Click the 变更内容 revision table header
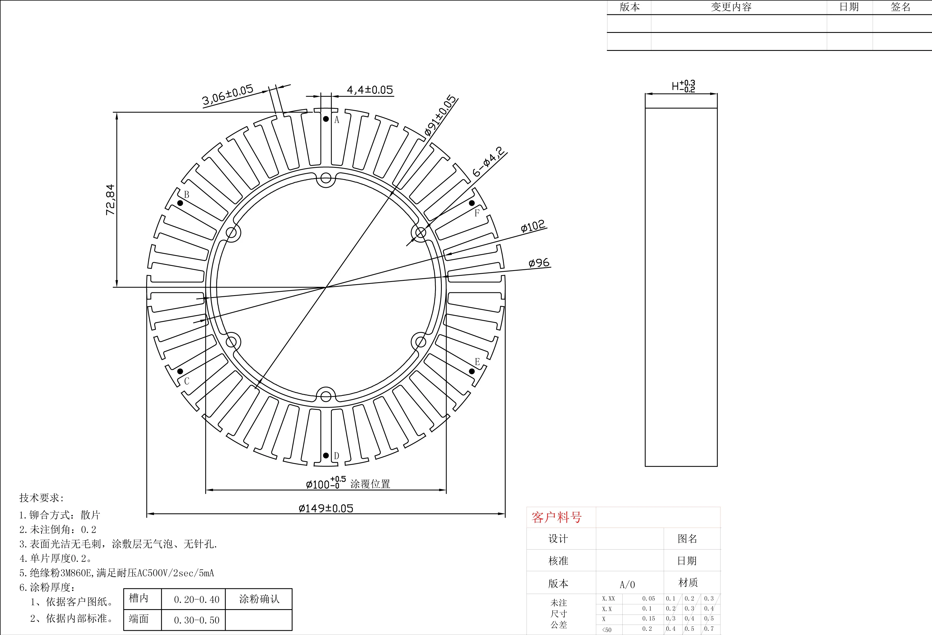Image resolution: width=932 pixels, height=635 pixels. [x=731, y=7]
